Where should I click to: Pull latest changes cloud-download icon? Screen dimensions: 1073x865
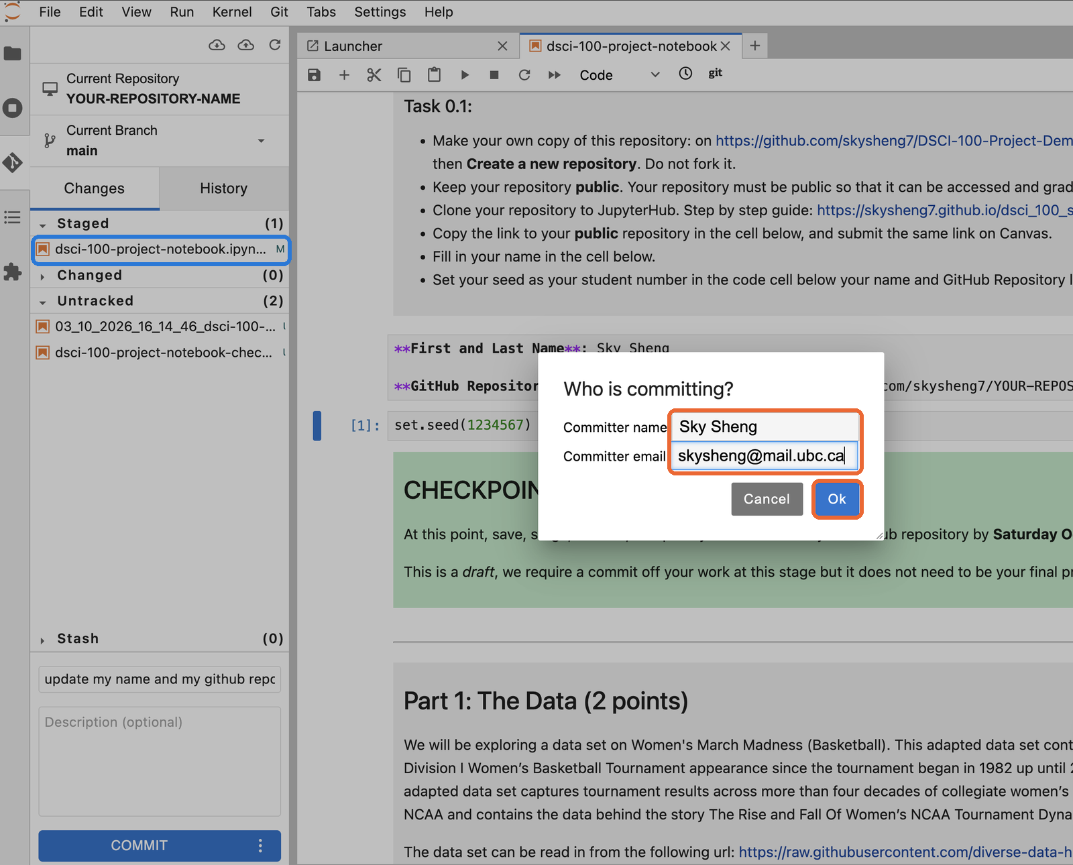click(217, 45)
